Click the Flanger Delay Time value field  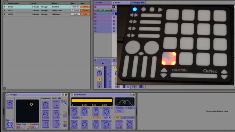pyautogui.click(x=20, y=127)
